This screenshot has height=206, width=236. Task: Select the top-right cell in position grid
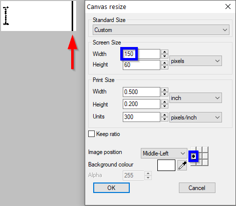[205, 149]
